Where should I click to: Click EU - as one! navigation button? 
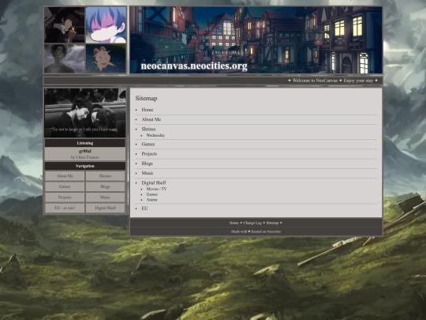[65, 208]
